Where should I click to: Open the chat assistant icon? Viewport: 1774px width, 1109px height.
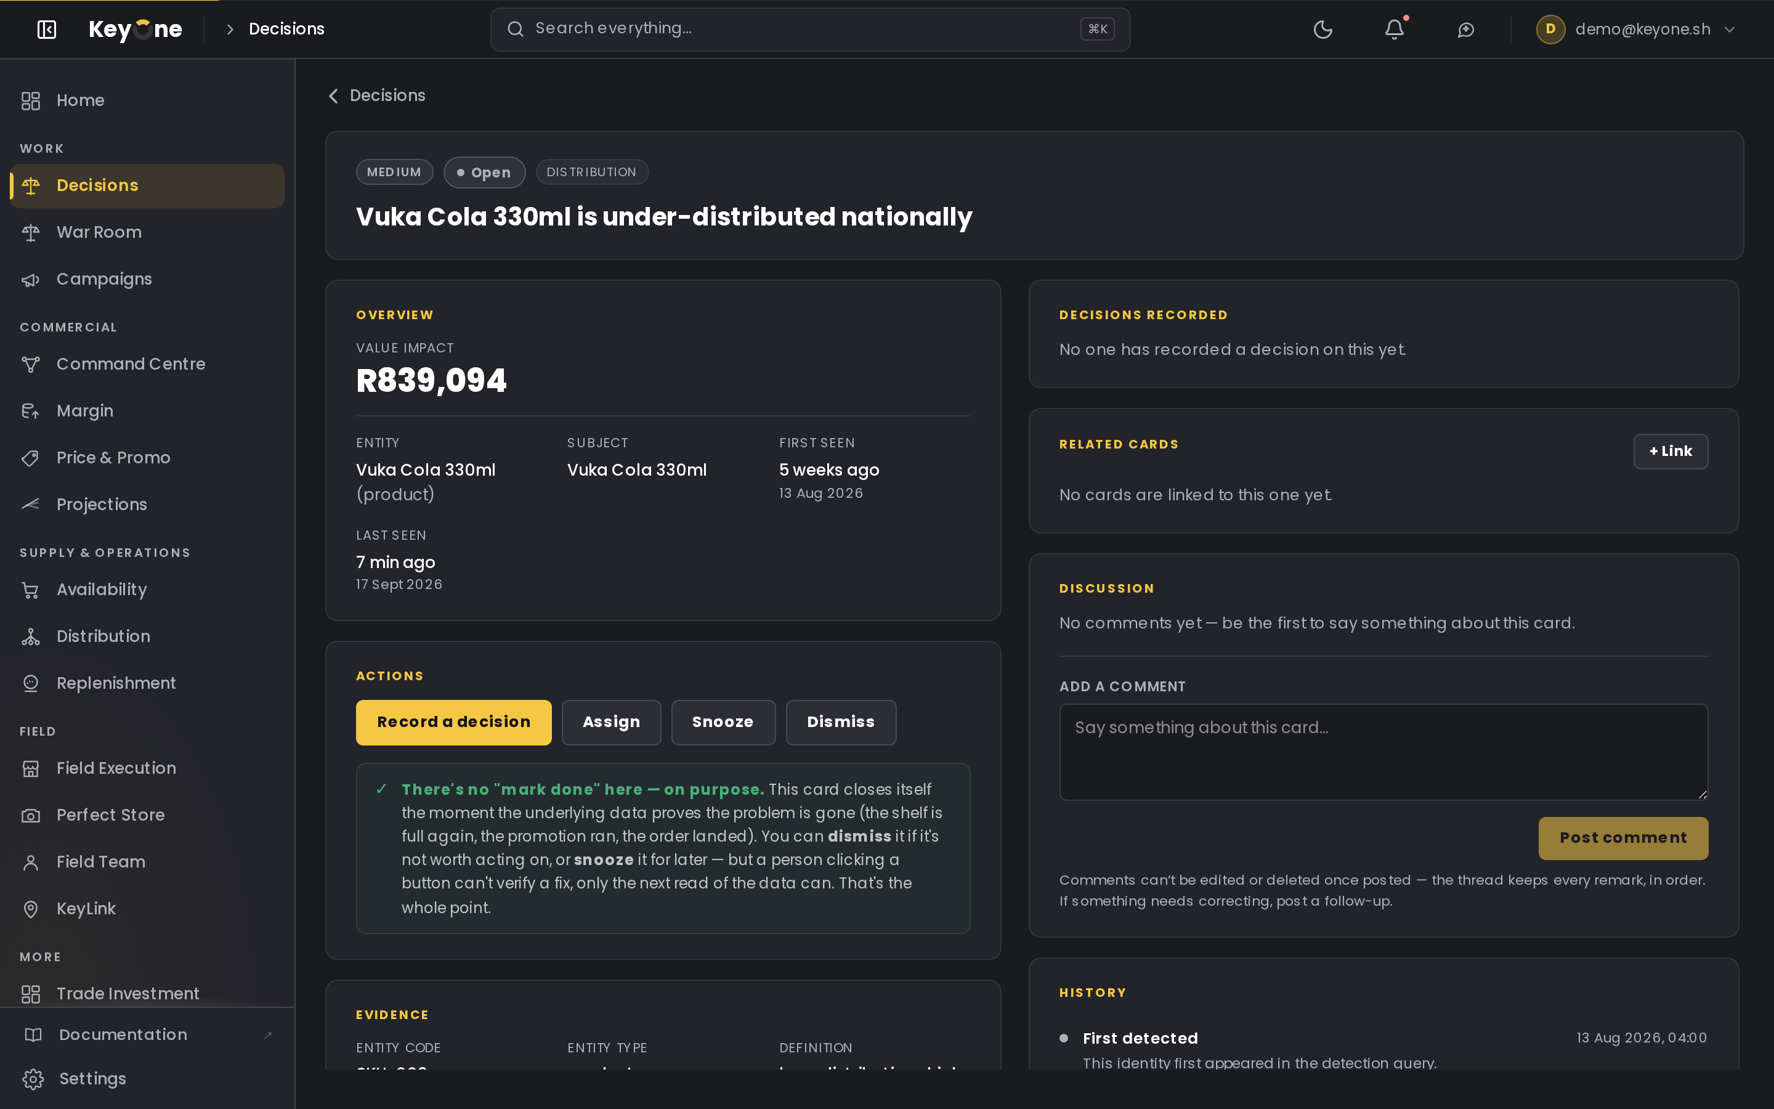tap(1465, 30)
